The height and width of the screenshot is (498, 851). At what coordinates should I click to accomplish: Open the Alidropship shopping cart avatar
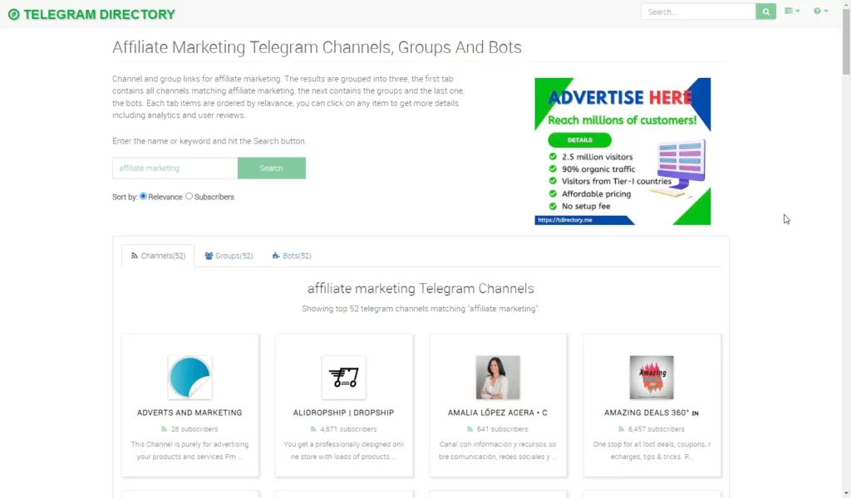coord(343,377)
